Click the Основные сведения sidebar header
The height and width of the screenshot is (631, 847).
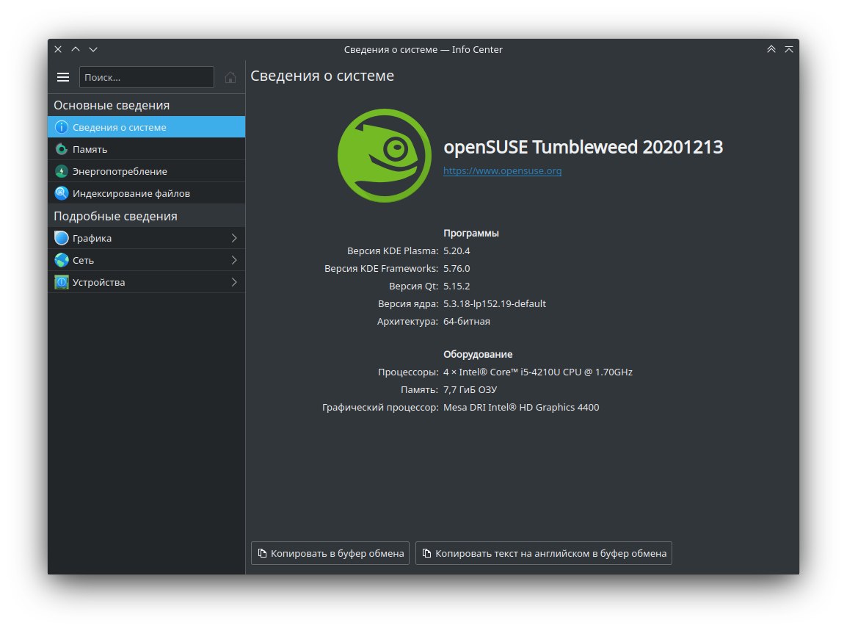112,106
